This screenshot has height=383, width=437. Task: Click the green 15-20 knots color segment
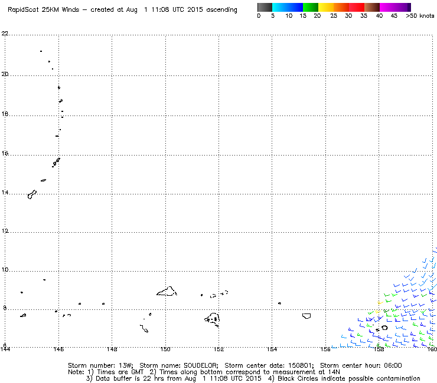coord(311,7)
